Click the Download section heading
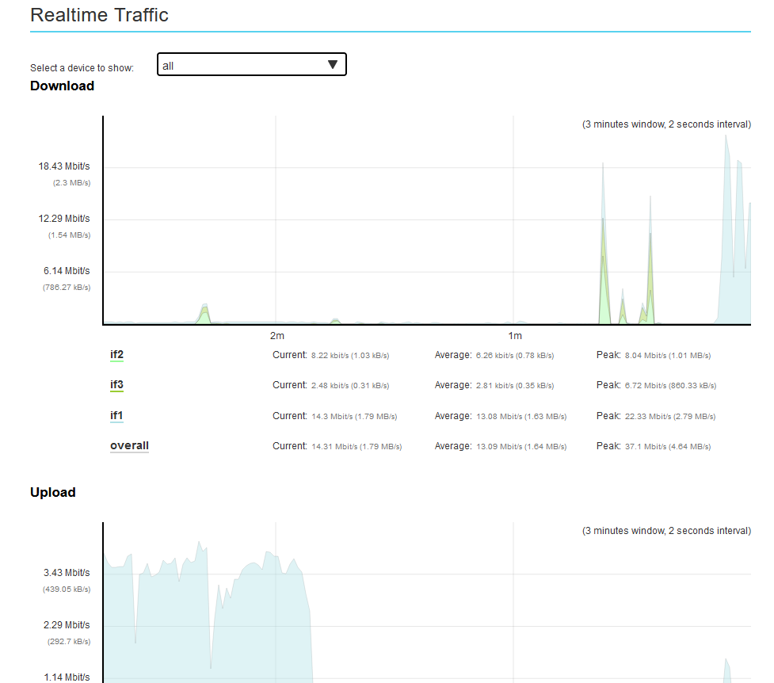The width and height of the screenshot is (774, 683). pos(62,86)
